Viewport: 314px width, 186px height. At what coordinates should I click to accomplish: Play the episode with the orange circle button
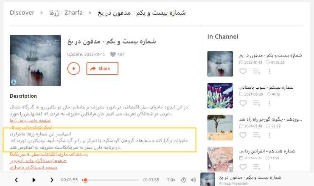click(73, 68)
